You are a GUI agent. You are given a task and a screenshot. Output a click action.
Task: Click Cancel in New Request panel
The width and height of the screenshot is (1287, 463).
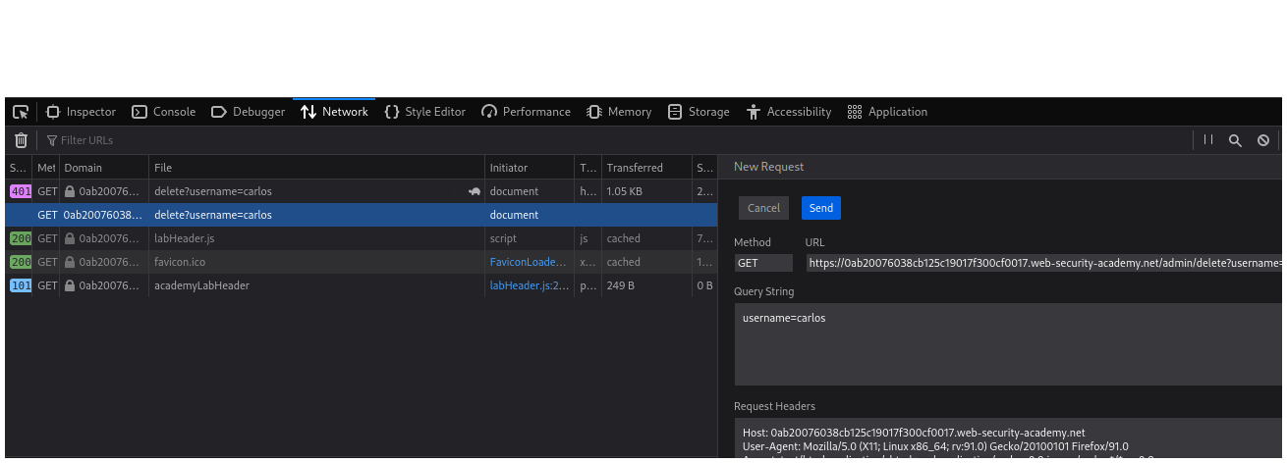763,208
